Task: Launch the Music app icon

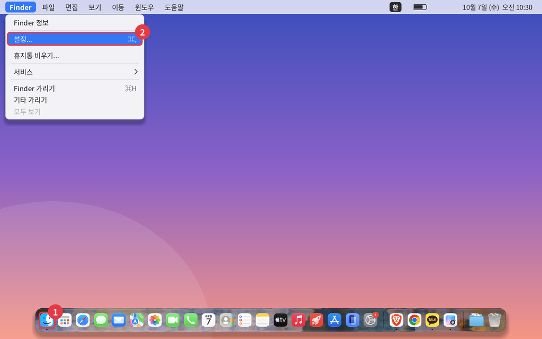Action: 299,320
